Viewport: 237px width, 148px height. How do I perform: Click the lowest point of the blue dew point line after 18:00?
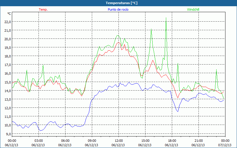(x=178, y=112)
